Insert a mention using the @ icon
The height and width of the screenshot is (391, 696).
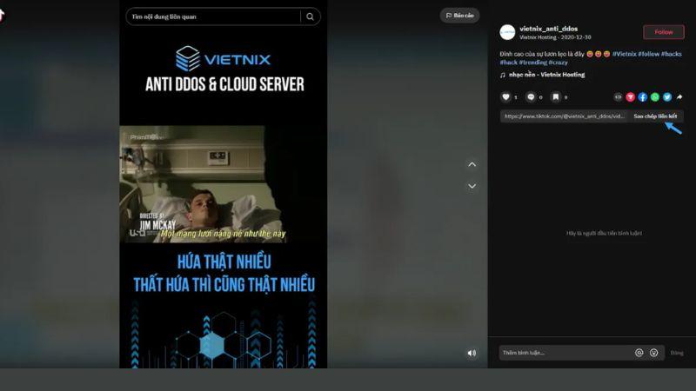pos(639,353)
